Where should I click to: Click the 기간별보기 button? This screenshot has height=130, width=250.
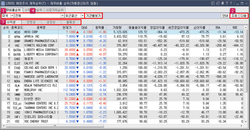[x=93, y=16]
